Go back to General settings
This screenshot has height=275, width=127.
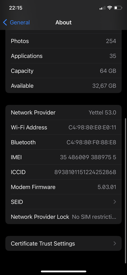click(x=16, y=22)
